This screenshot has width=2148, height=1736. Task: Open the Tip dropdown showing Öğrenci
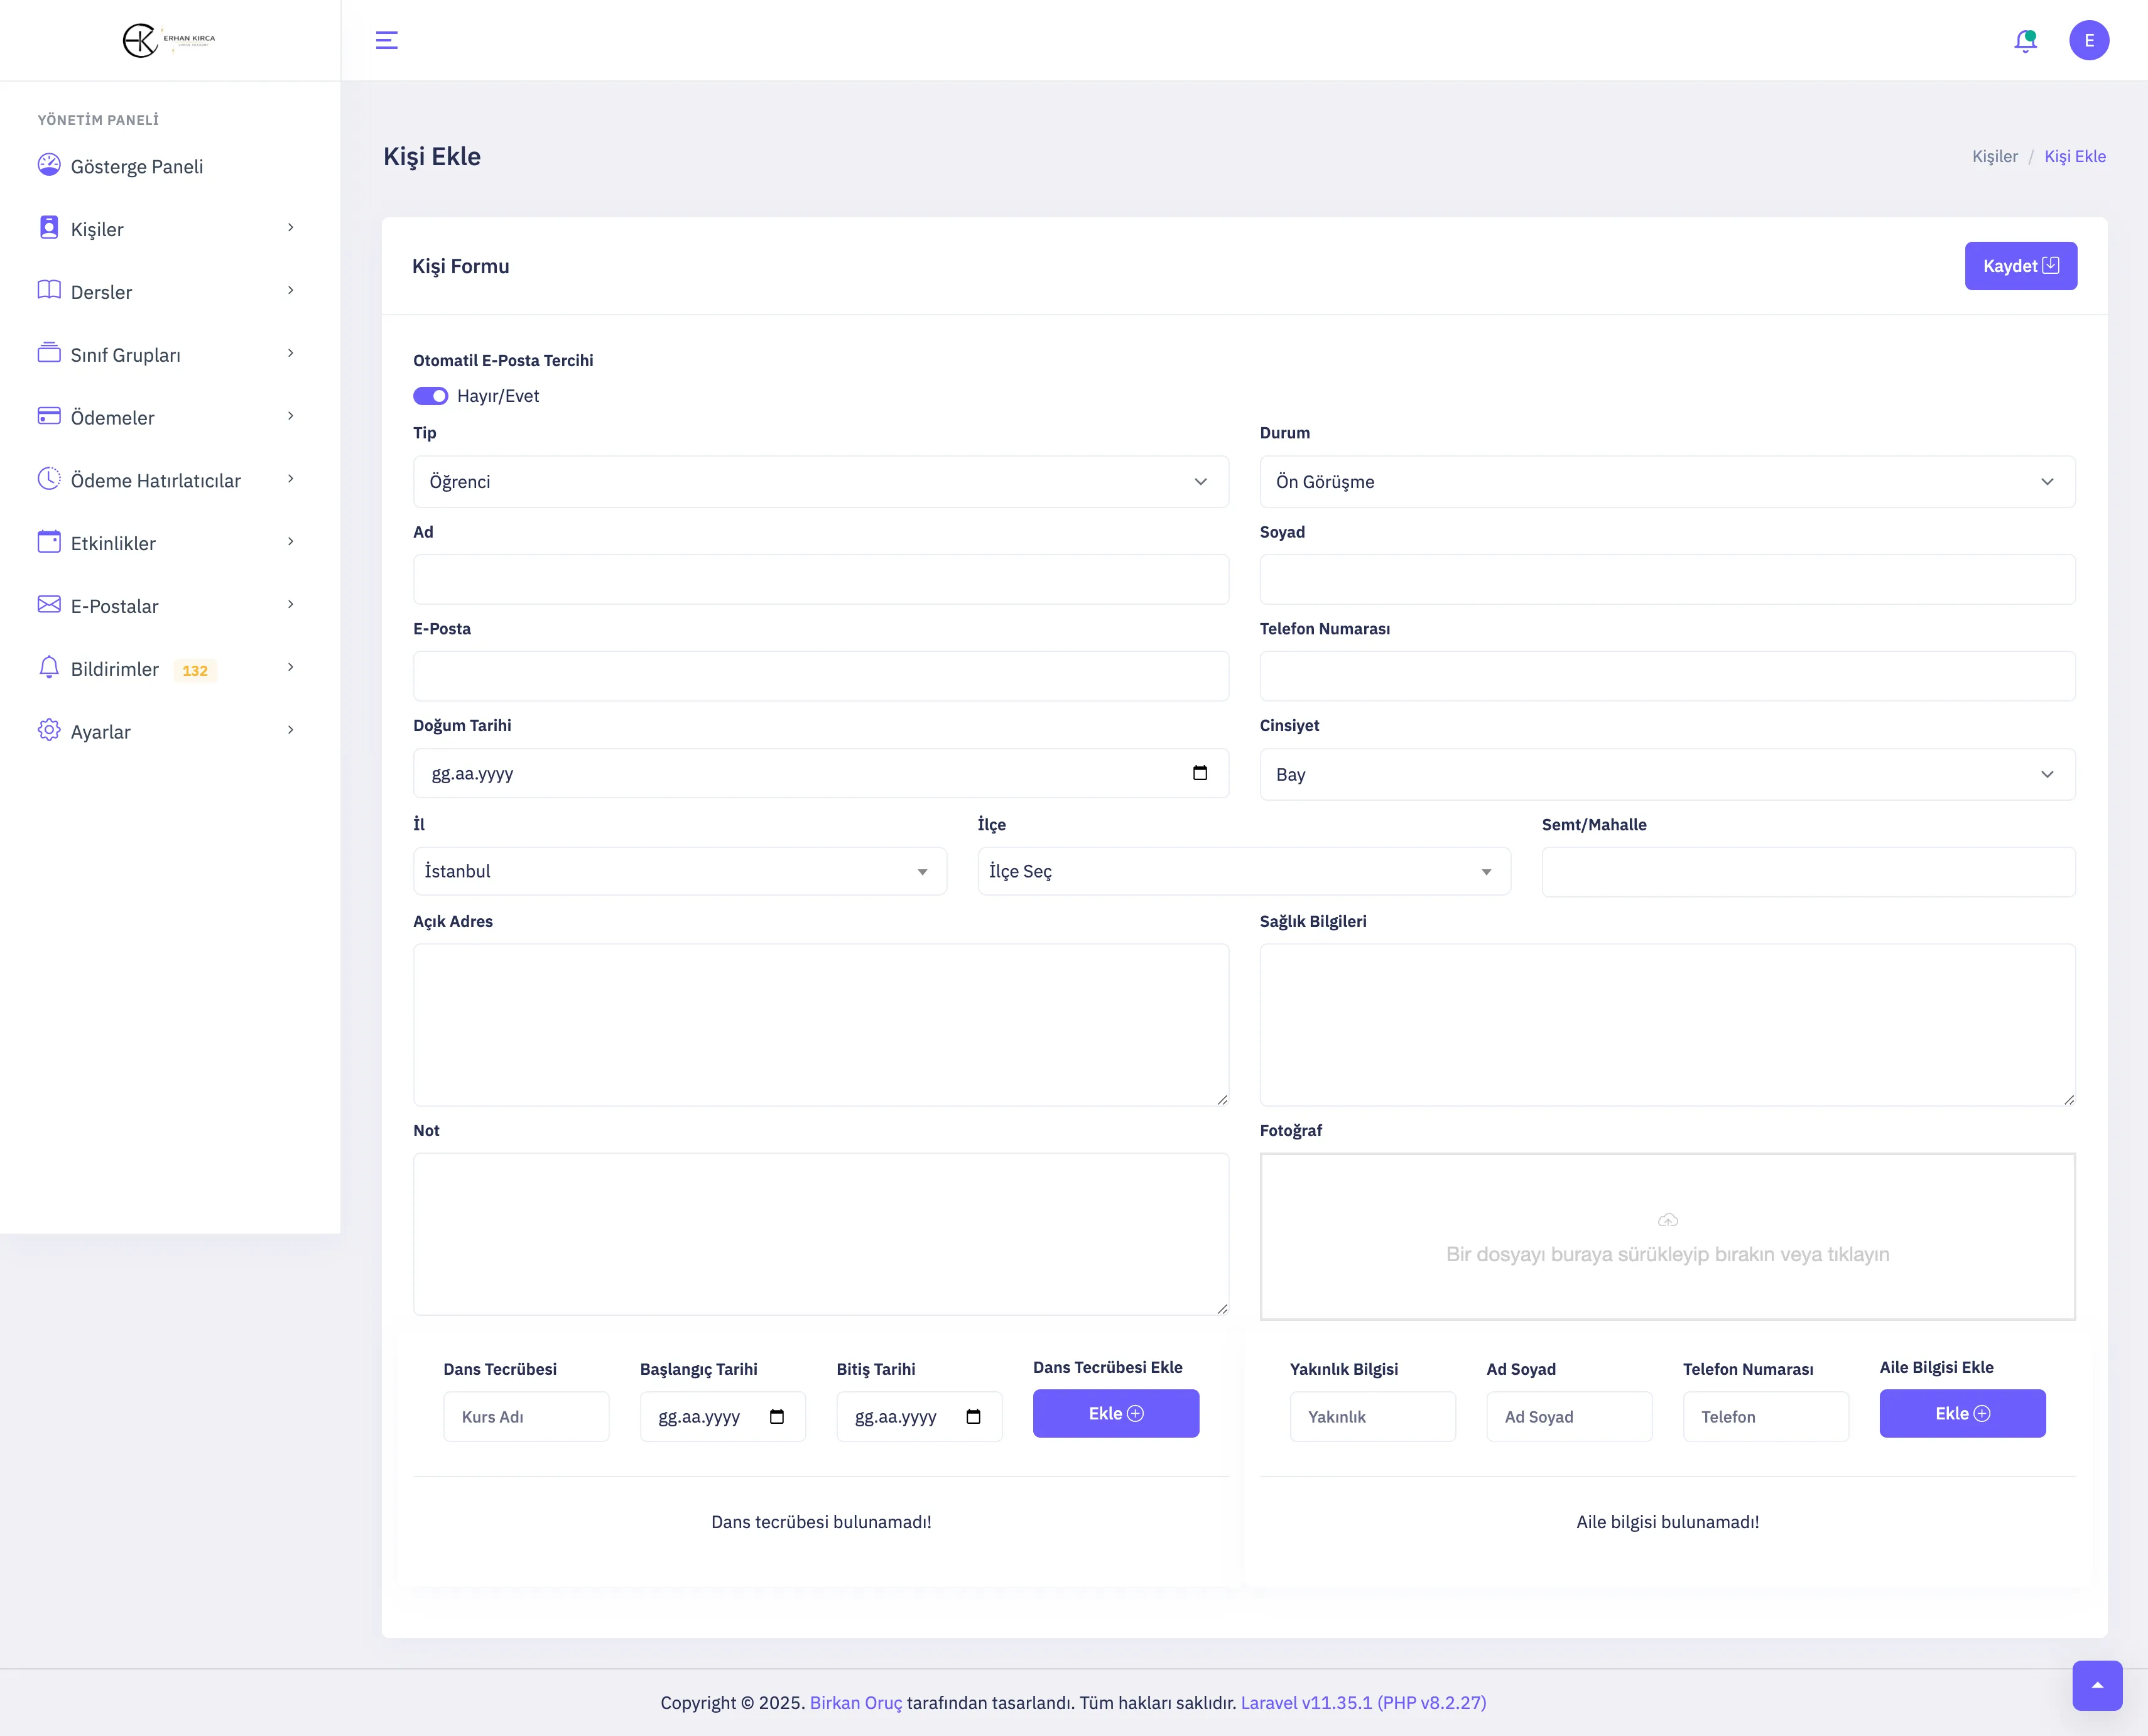tap(820, 482)
